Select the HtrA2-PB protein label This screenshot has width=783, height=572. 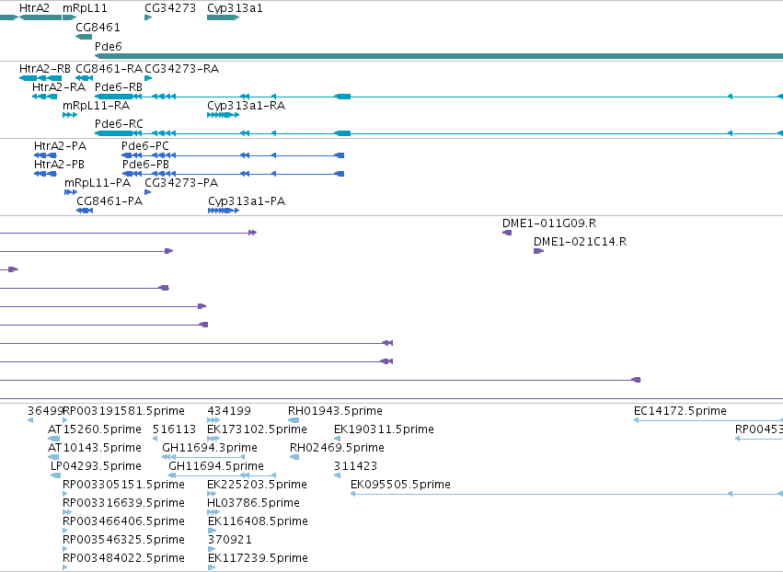pos(59,165)
